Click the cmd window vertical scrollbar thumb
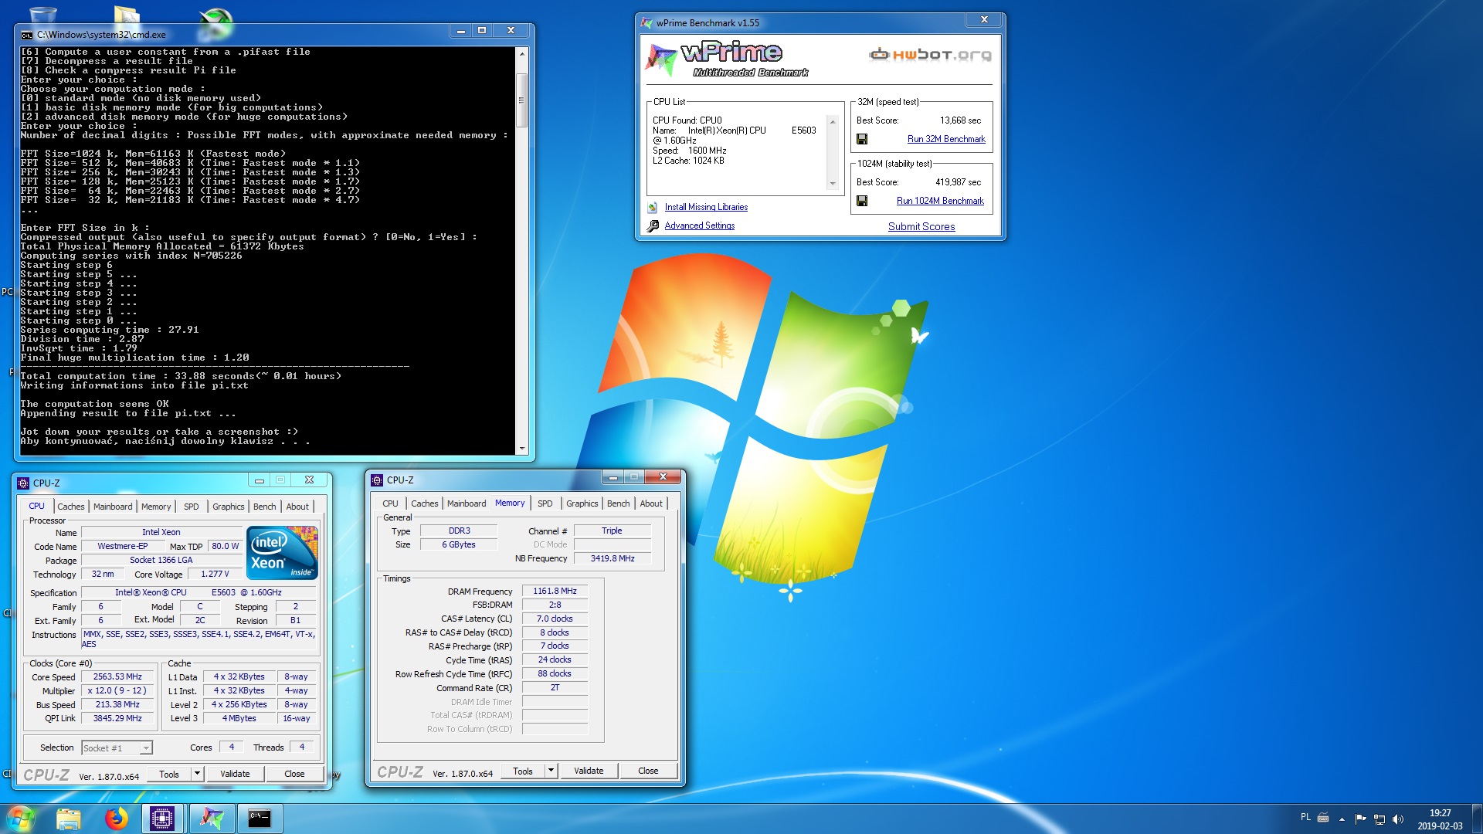Screen dimensions: 1483x834 (x=522, y=100)
